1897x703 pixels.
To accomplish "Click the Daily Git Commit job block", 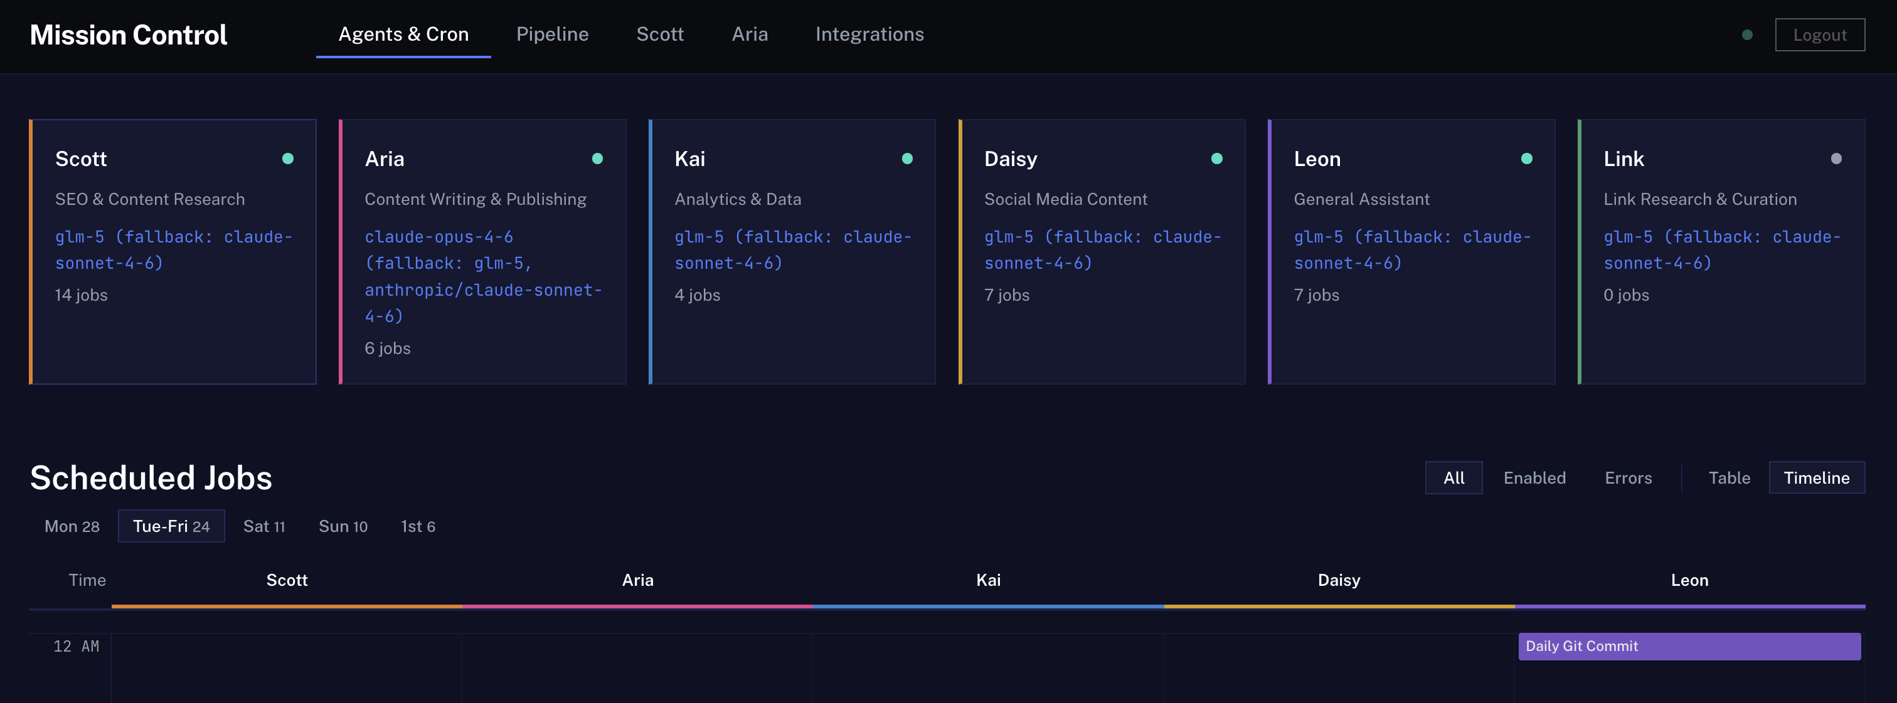I will click(1689, 647).
